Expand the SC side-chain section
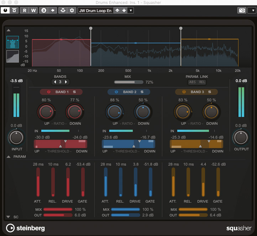 tap(8, 217)
